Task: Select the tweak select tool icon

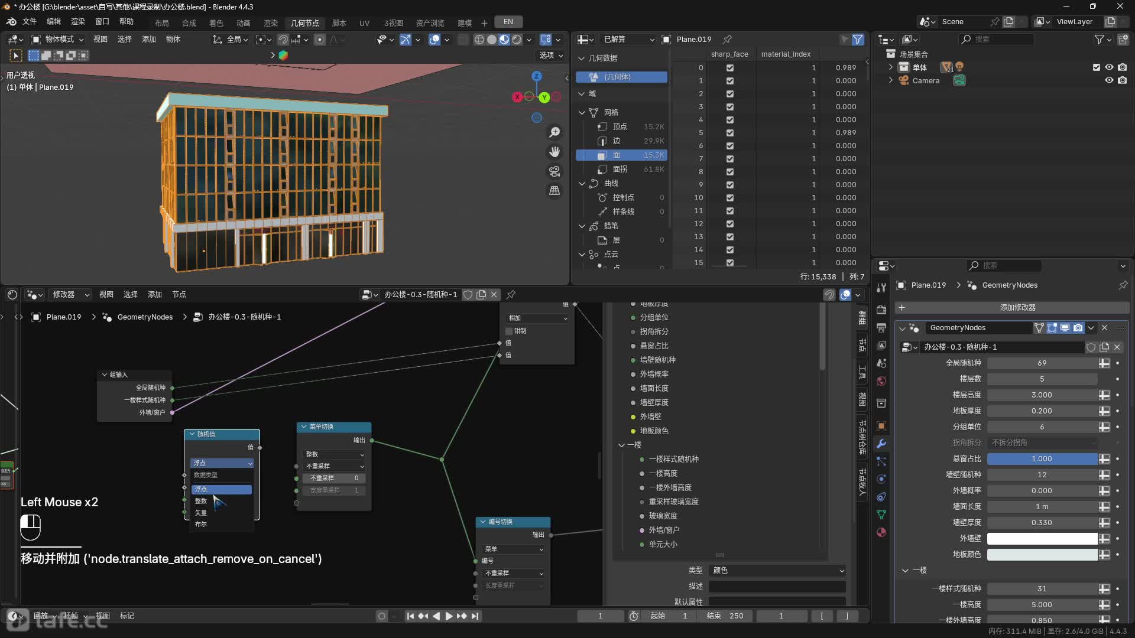Action: (16, 56)
